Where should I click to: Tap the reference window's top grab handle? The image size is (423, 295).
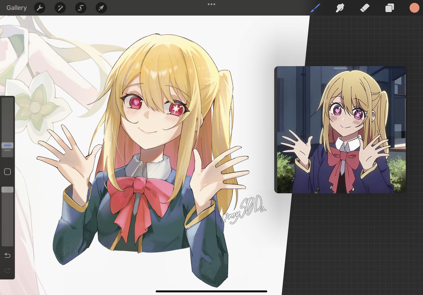point(340,68)
